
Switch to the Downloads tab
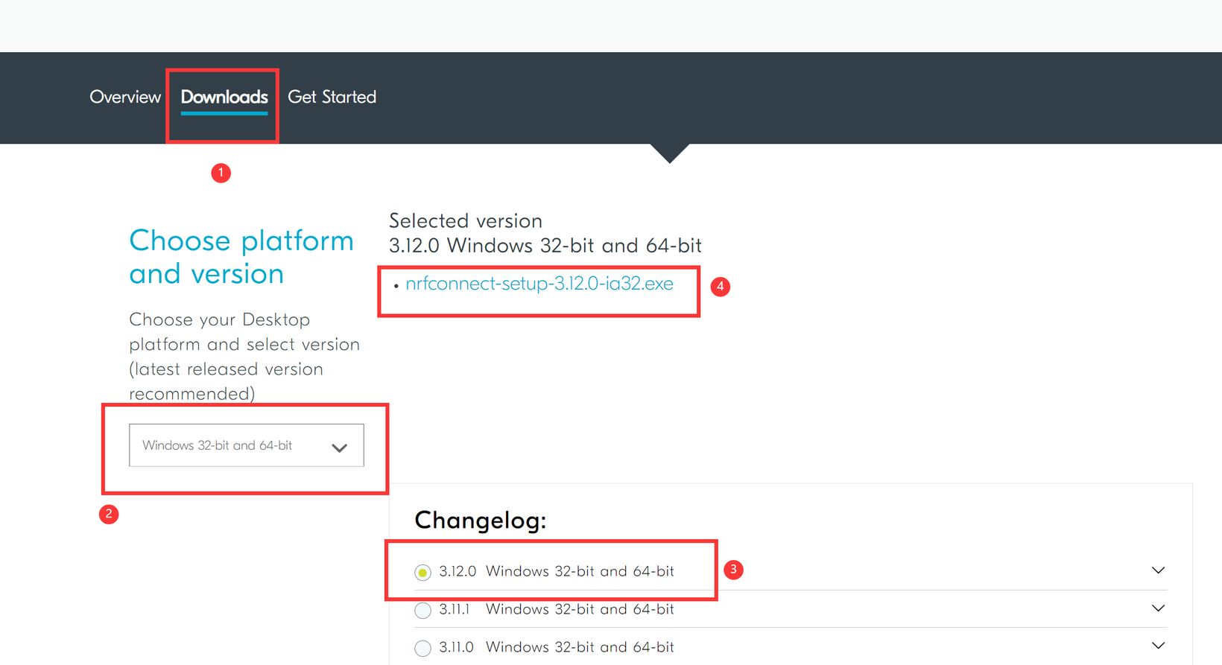pyautogui.click(x=224, y=97)
